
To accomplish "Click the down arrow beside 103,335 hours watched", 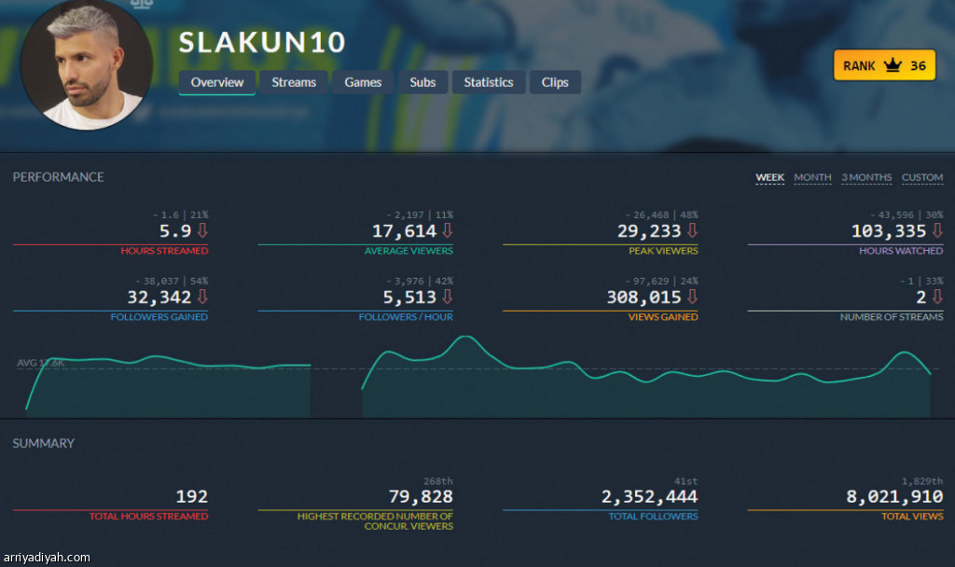I will click(937, 230).
